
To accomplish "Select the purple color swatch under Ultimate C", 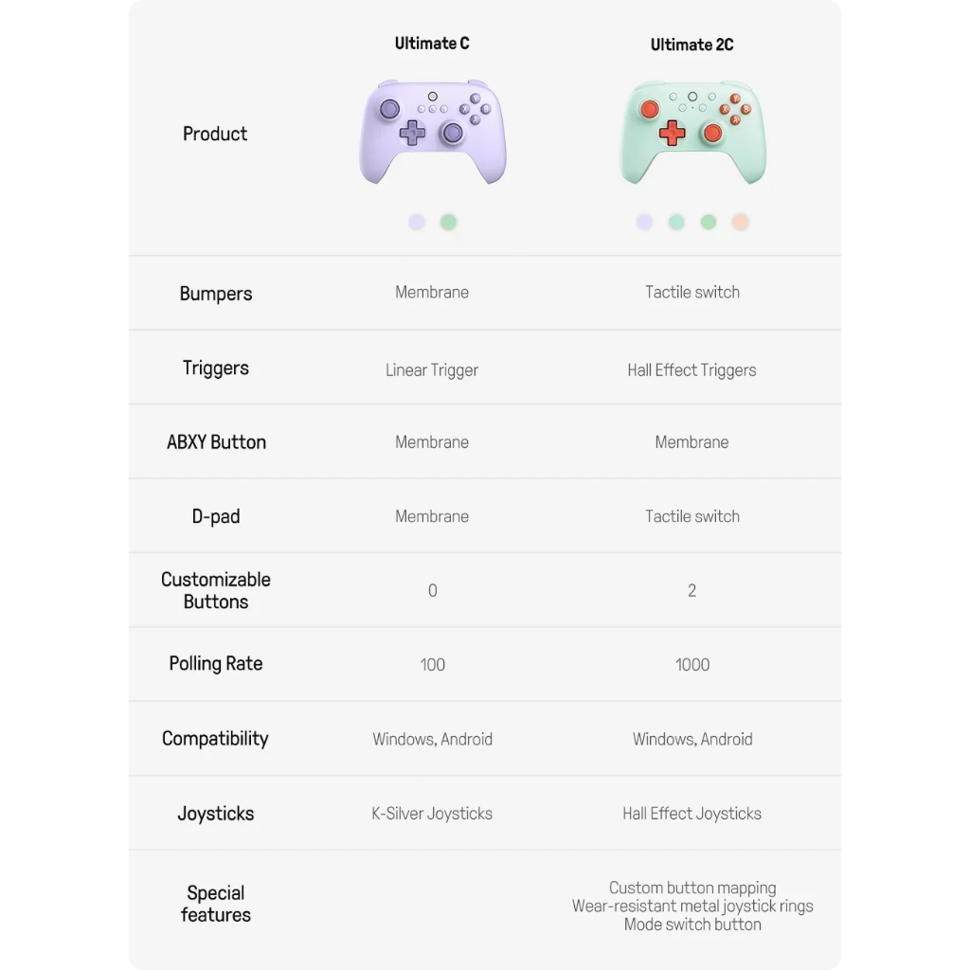I will click(417, 222).
